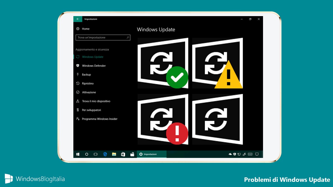
Task: Minimize the Impostazioni window
Action: coord(242,19)
